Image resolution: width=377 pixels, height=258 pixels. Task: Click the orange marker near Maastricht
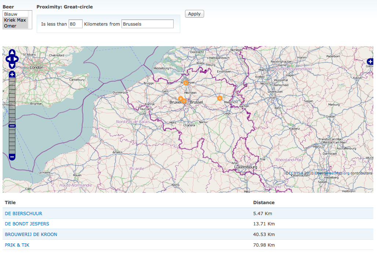click(x=220, y=98)
